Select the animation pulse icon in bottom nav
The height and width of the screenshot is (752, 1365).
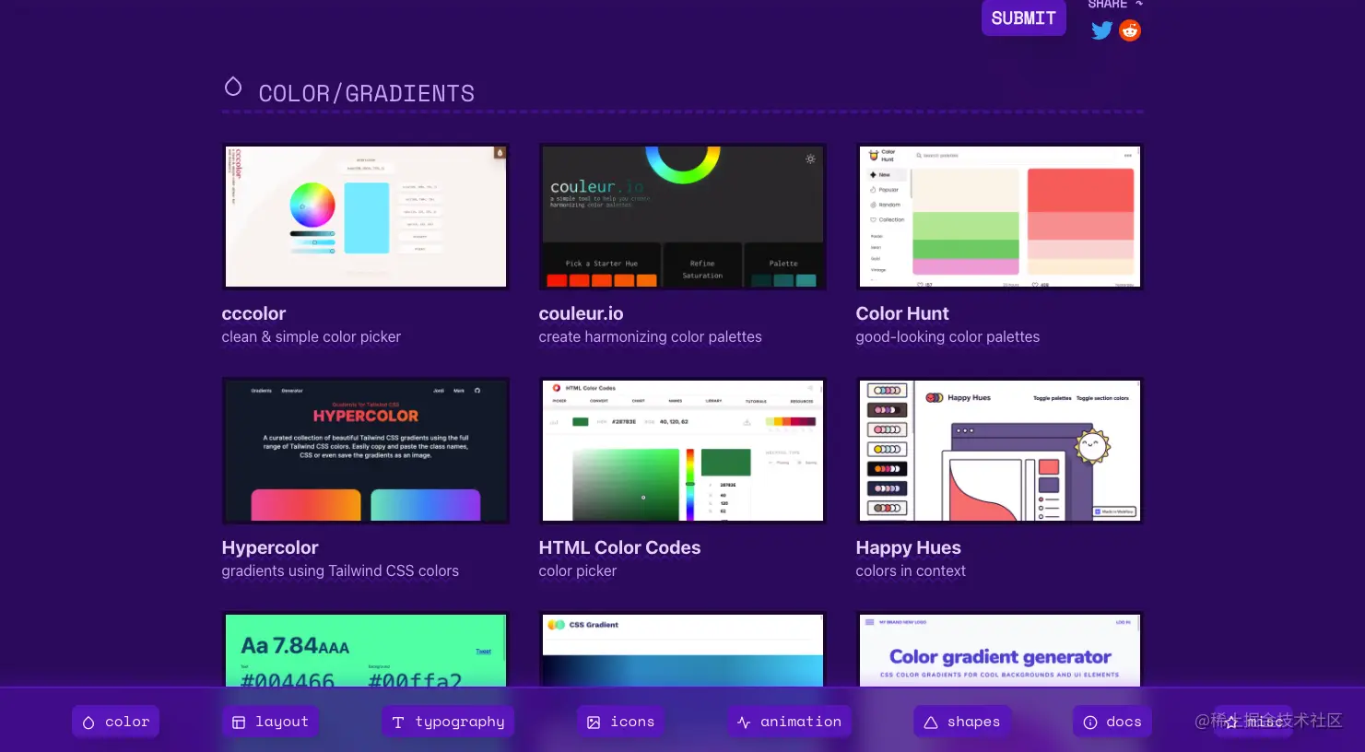tap(745, 722)
